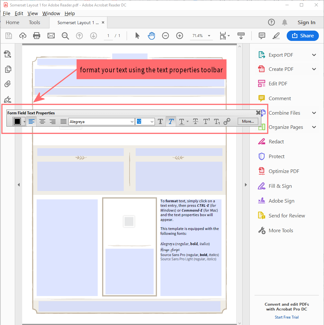This screenshot has width=324, height=325.
Task: Open the Find text magnifier tool
Action: [x=65, y=36]
